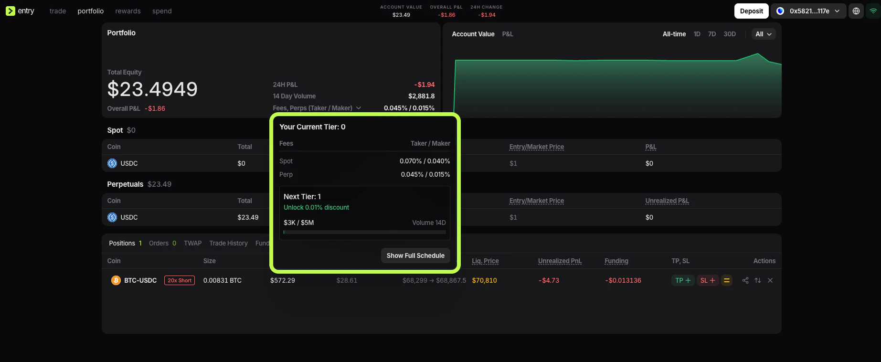Click the entry logo icon
Screen dimensions: 881x362
pyautogui.click(x=11, y=11)
